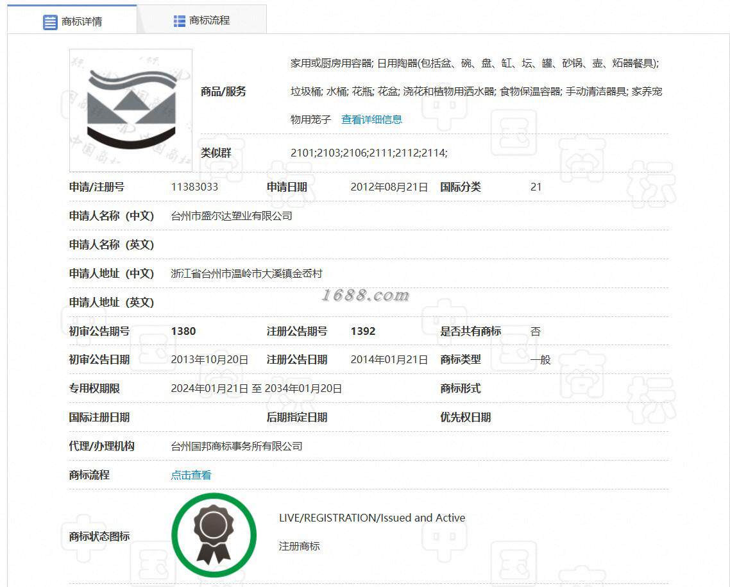Click the 专用权期限 label

tap(94, 389)
